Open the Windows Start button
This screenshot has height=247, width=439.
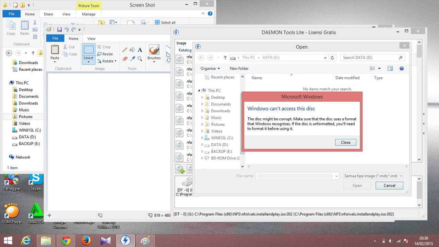[x=8, y=240]
